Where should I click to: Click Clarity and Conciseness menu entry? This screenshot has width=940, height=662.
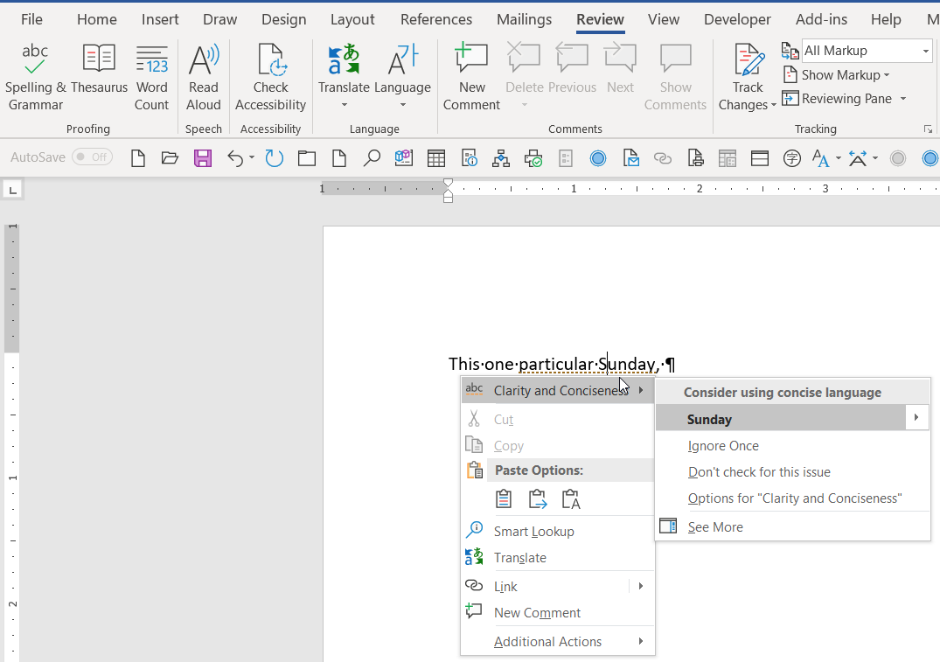(x=558, y=390)
